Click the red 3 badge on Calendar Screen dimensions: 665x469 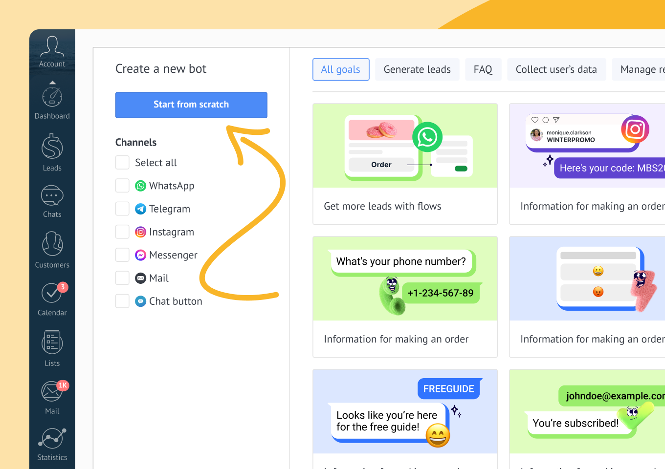tap(63, 287)
